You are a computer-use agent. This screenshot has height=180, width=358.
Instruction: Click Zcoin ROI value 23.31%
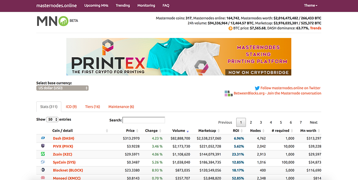[x=238, y=154]
